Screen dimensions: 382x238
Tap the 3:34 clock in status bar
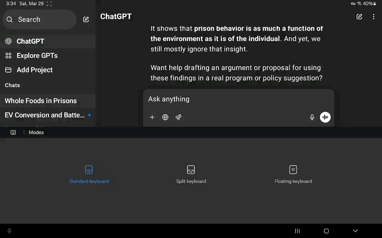click(x=11, y=4)
